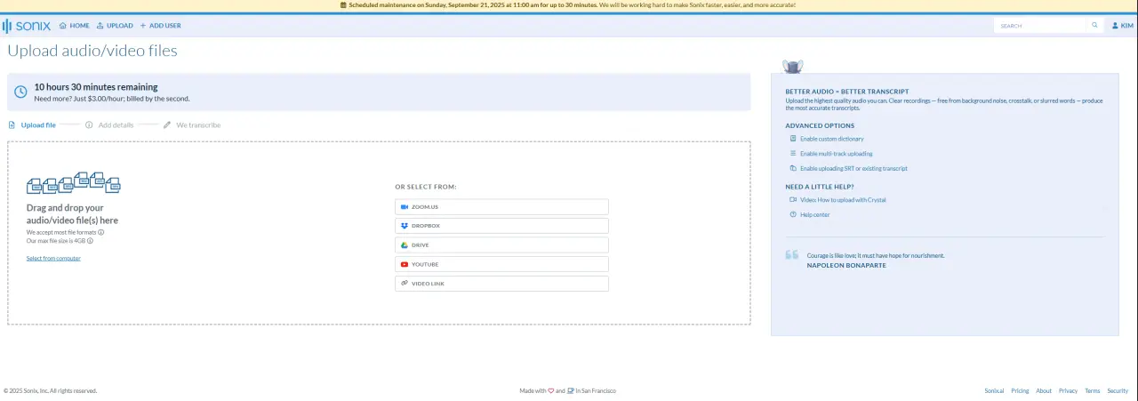Focus the search input field
Image resolution: width=1138 pixels, height=401 pixels.
(1042, 26)
